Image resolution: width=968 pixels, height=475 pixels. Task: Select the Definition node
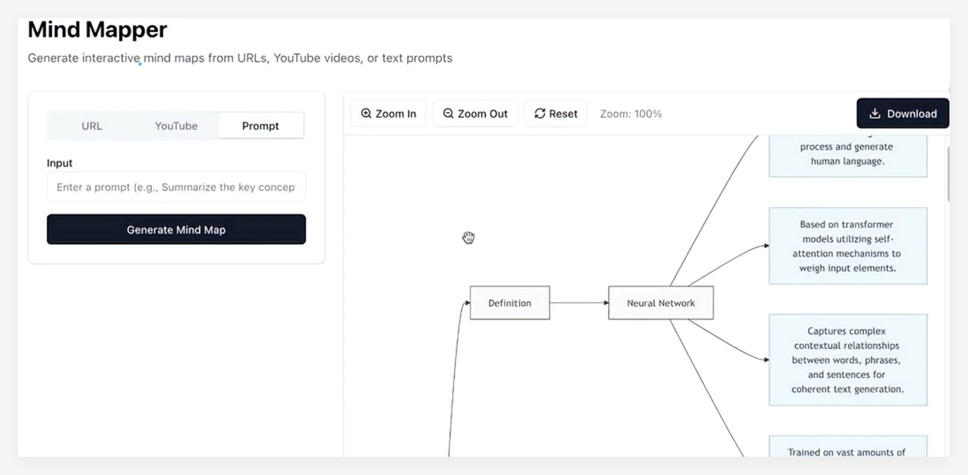click(510, 303)
